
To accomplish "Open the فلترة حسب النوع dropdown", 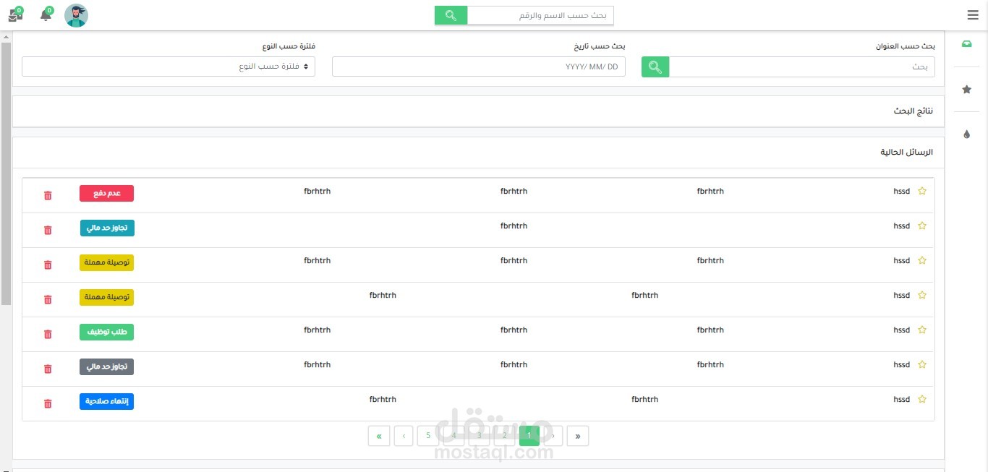I will (x=169, y=66).
